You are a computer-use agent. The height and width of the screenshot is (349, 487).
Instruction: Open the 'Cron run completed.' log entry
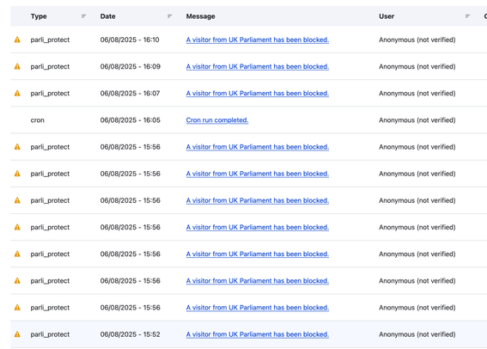click(x=217, y=120)
